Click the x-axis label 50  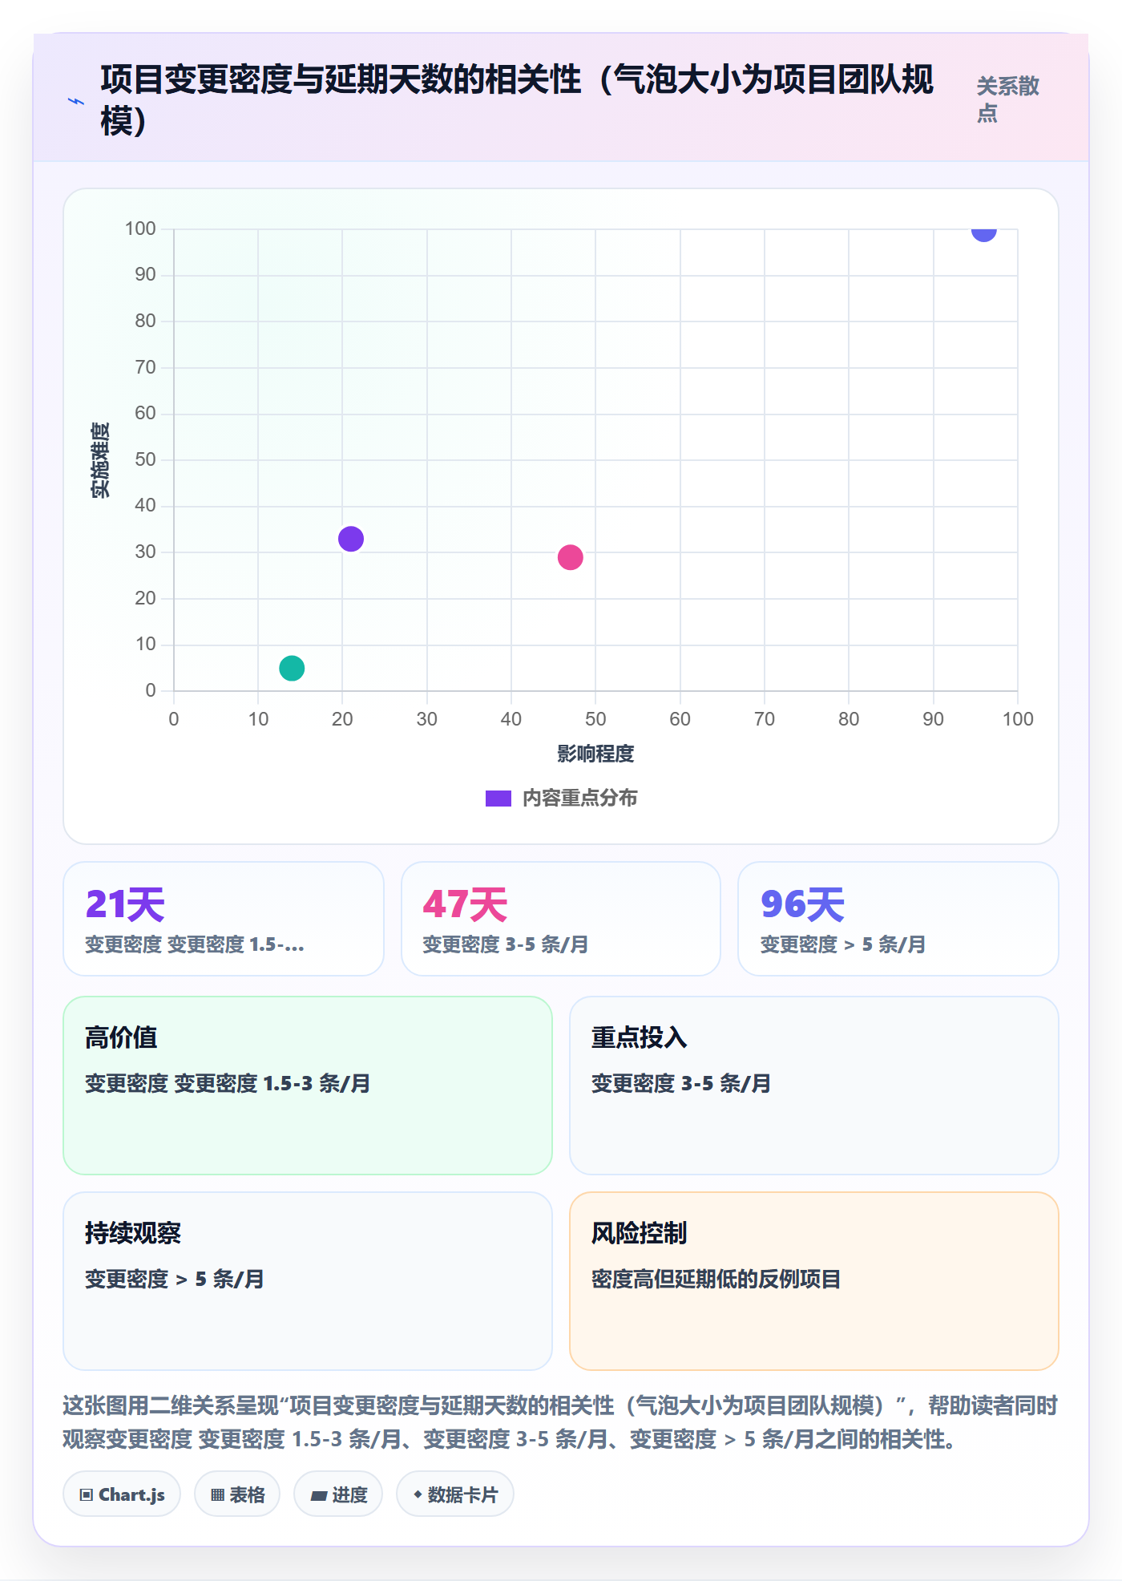[x=595, y=719]
